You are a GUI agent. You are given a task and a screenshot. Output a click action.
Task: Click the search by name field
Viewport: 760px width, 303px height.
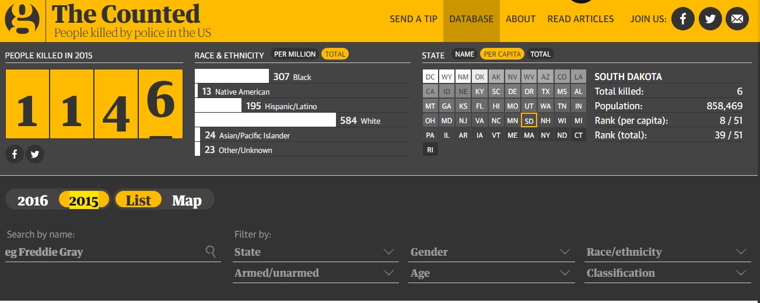click(105, 252)
